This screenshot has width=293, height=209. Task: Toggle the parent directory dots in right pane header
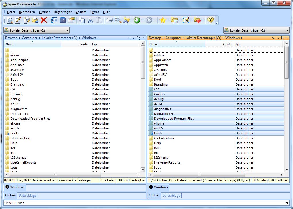click(277, 38)
